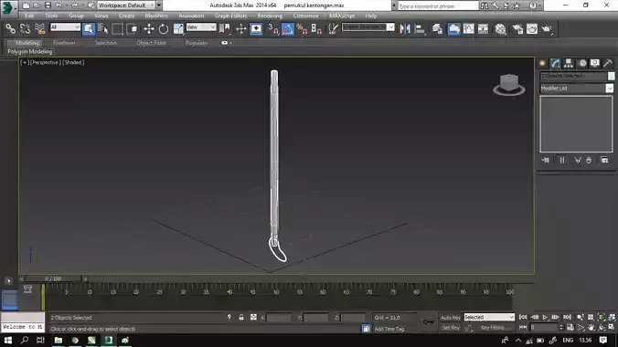Open the Graph Editors menu
This screenshot has width=618, height=347.
[230, 16]
